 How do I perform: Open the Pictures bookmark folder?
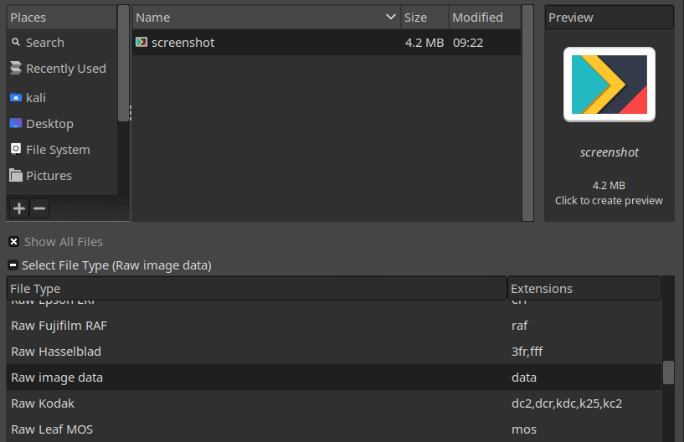tap(61, 176)
